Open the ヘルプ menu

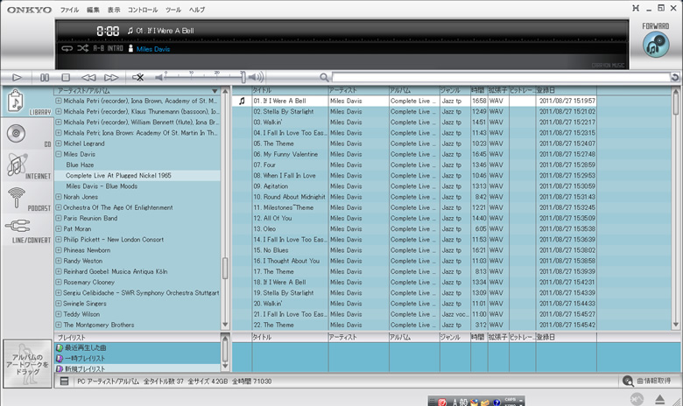[197, 10]
